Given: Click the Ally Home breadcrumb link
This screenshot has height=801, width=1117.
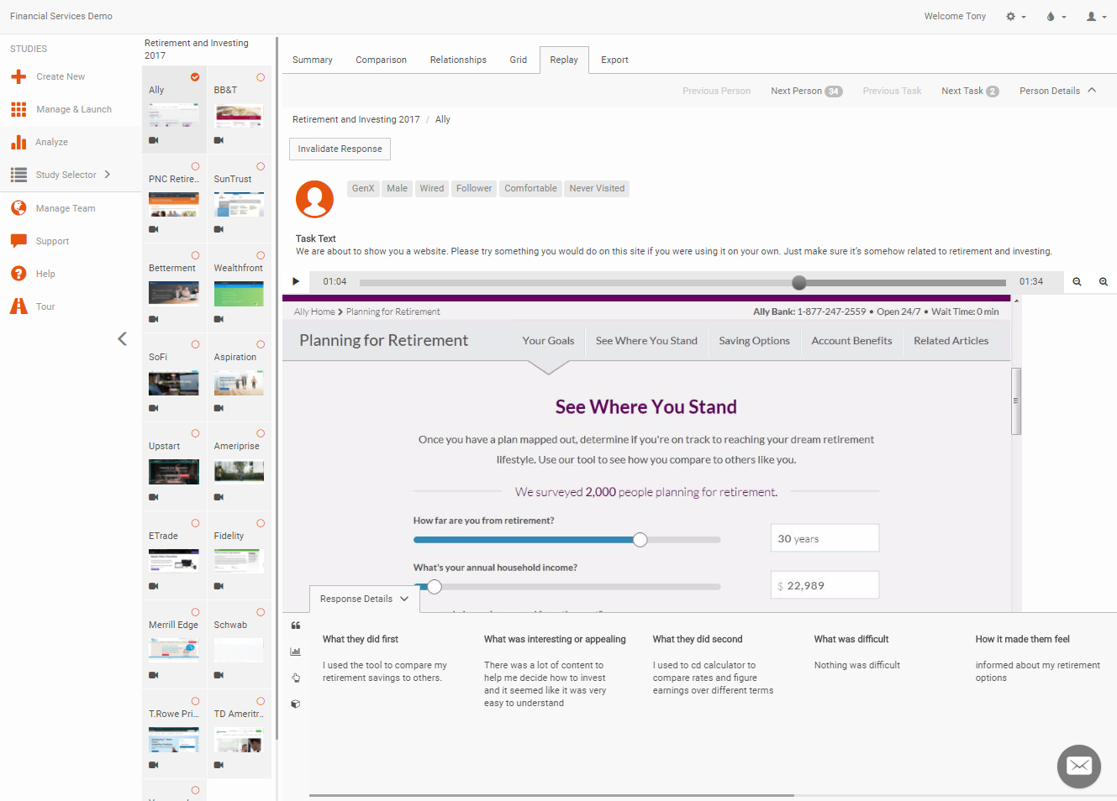Looking at the screenshot, I should (314, 311).
